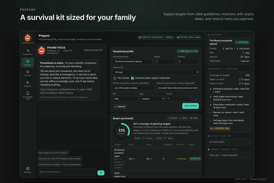Click None yet — explore Rebuild text
Image resolution: width=274 pixels, height=183 pixels.
[224, 155]
